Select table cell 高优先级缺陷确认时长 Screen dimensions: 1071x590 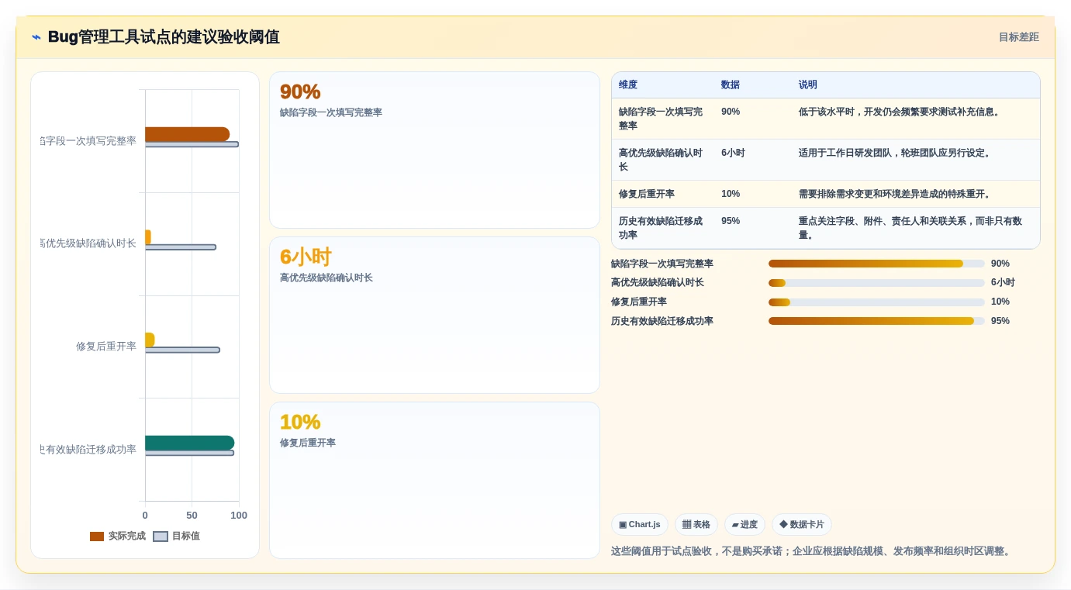662,160
